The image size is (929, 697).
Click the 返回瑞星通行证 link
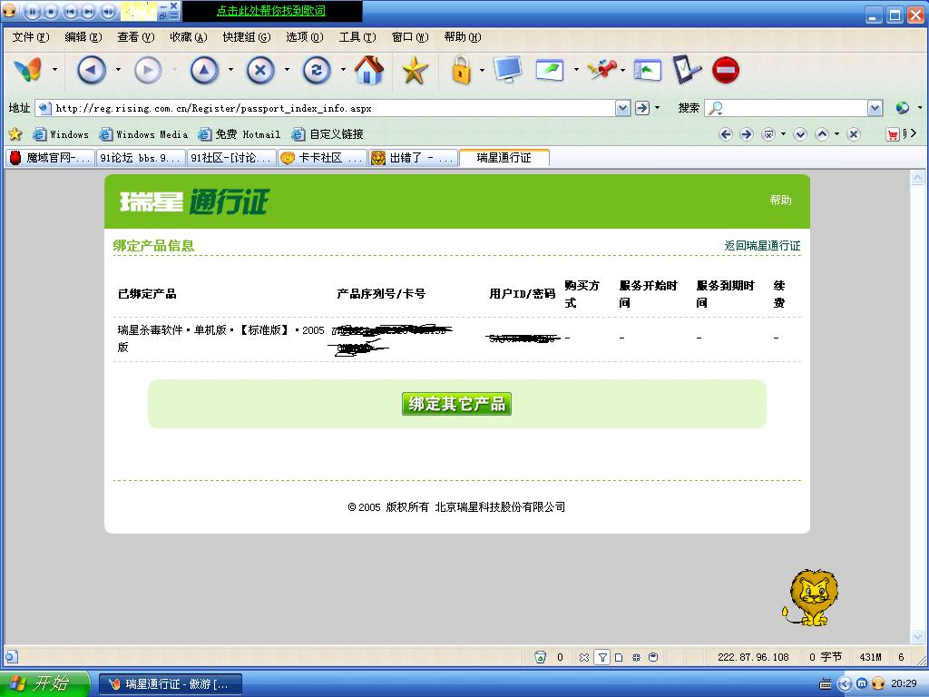click(x=762, y=245)
